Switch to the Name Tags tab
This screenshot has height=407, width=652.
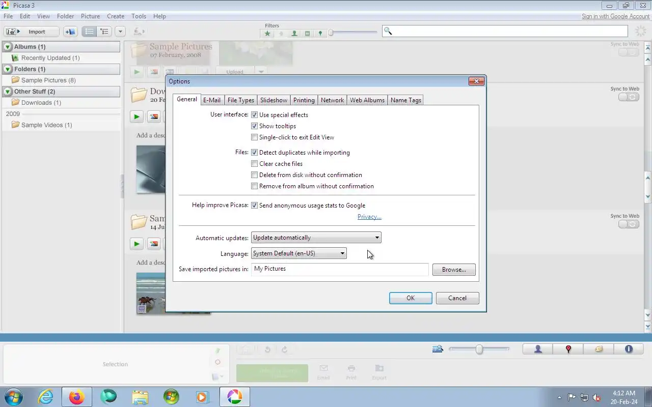point(405,100)
